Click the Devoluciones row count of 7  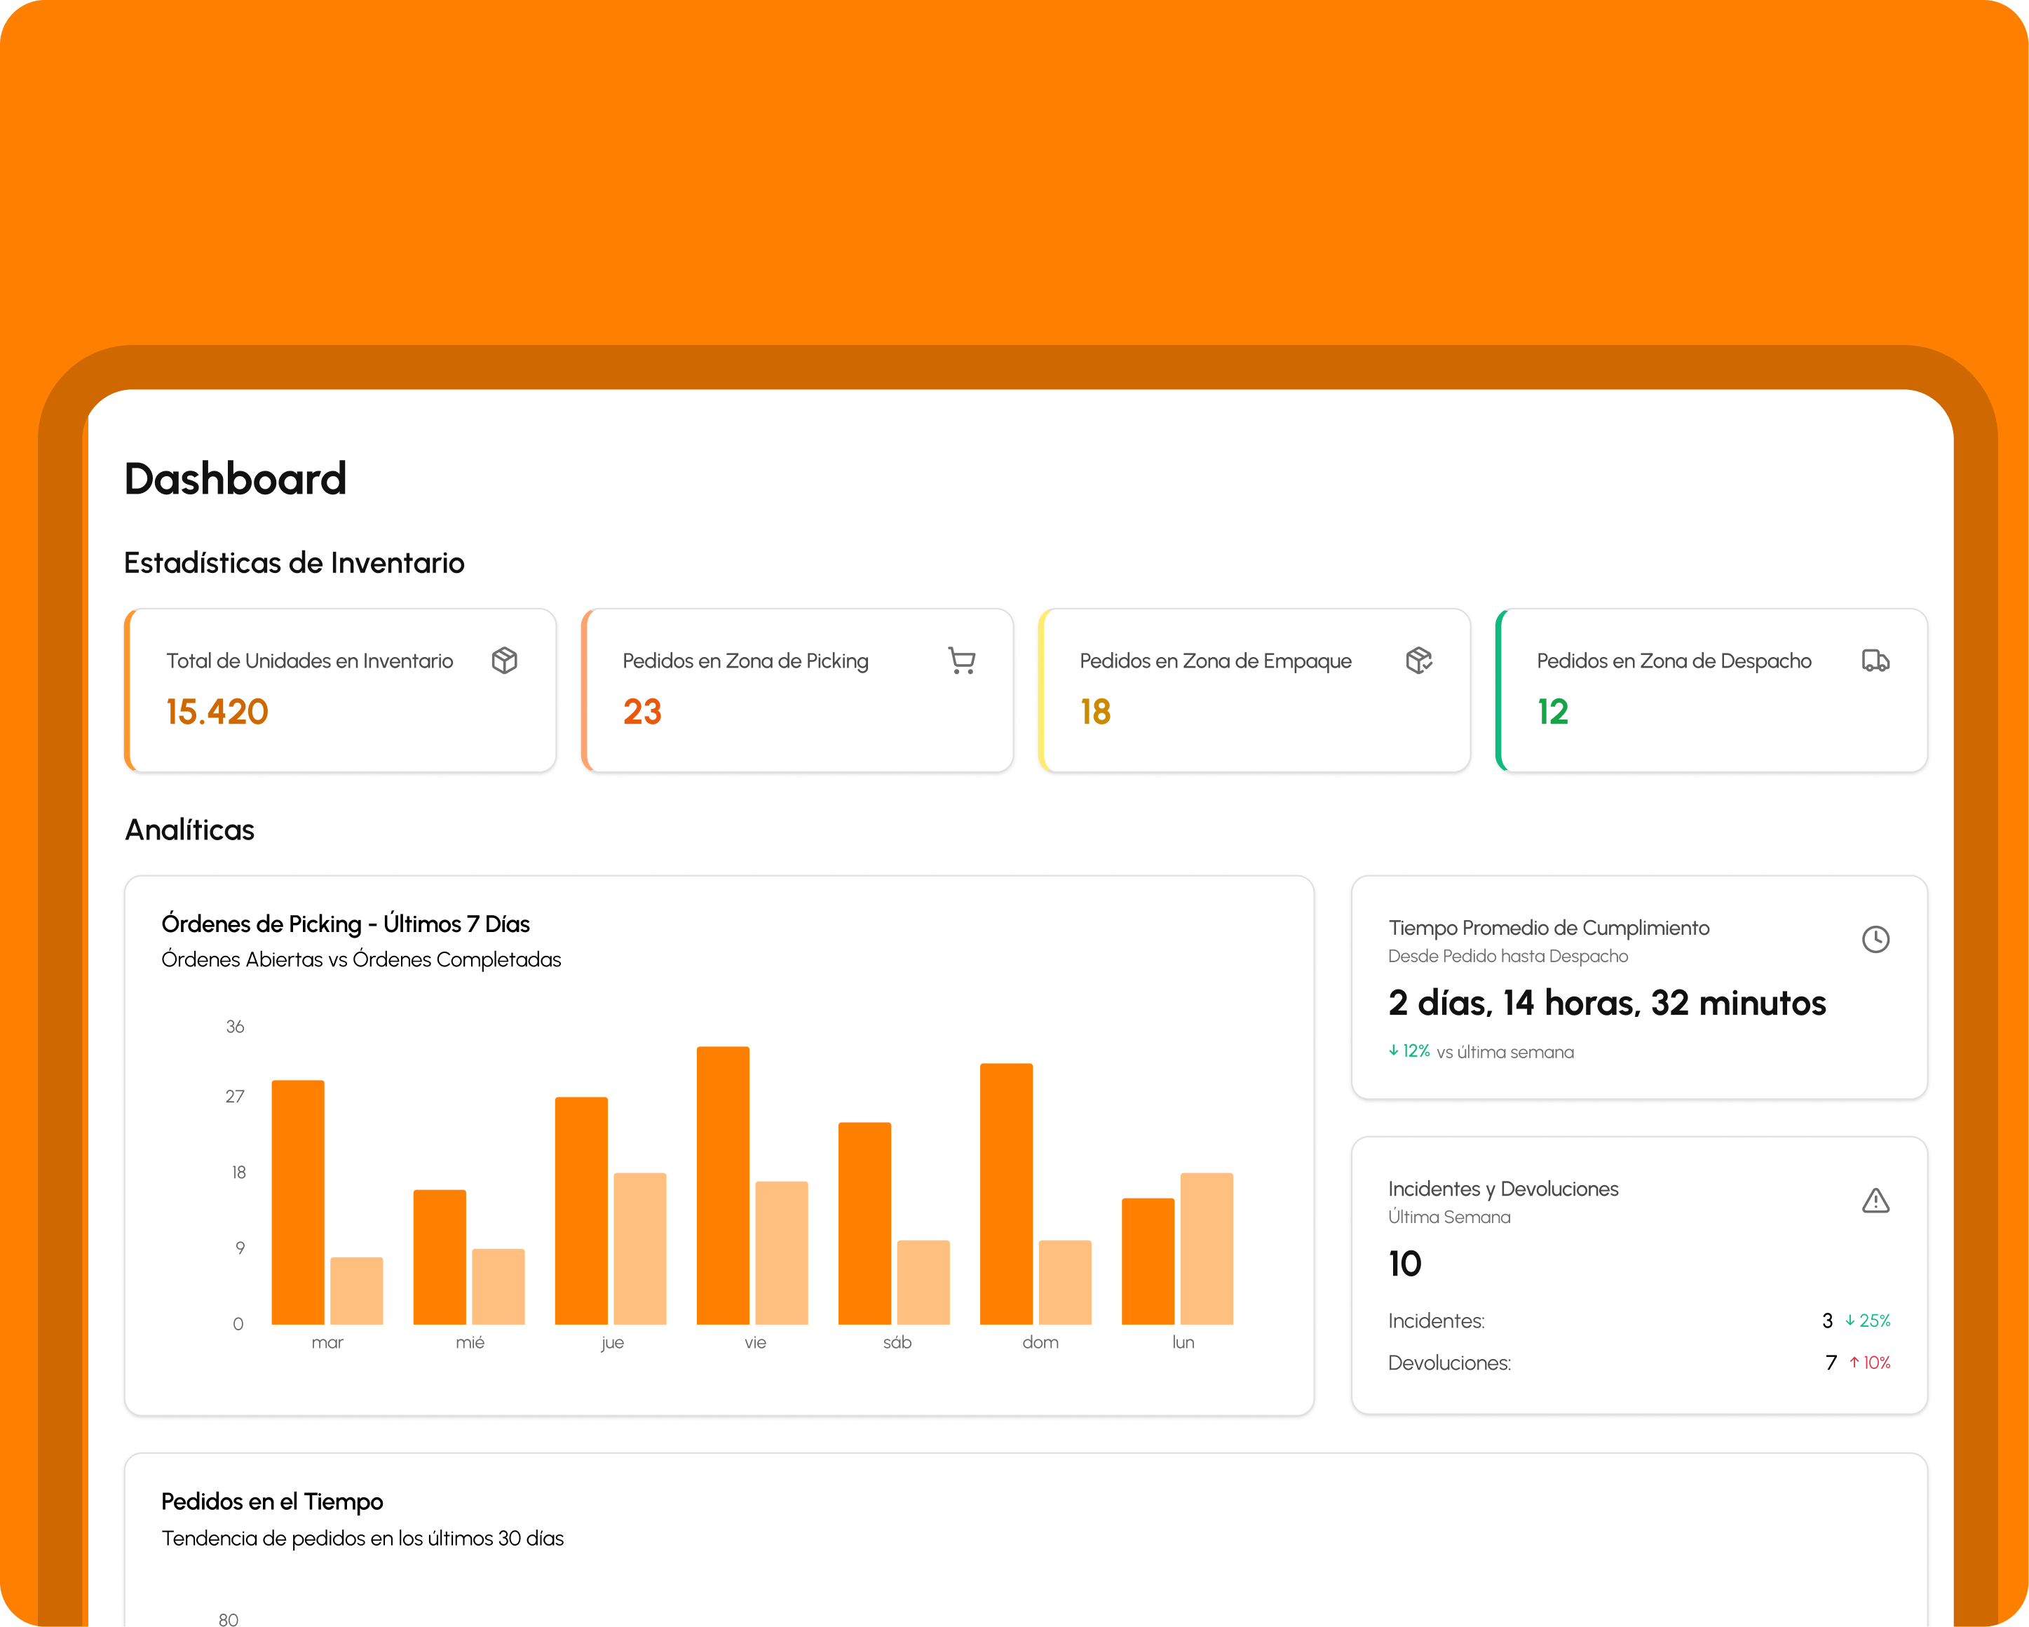[x=1831, y=1363]
